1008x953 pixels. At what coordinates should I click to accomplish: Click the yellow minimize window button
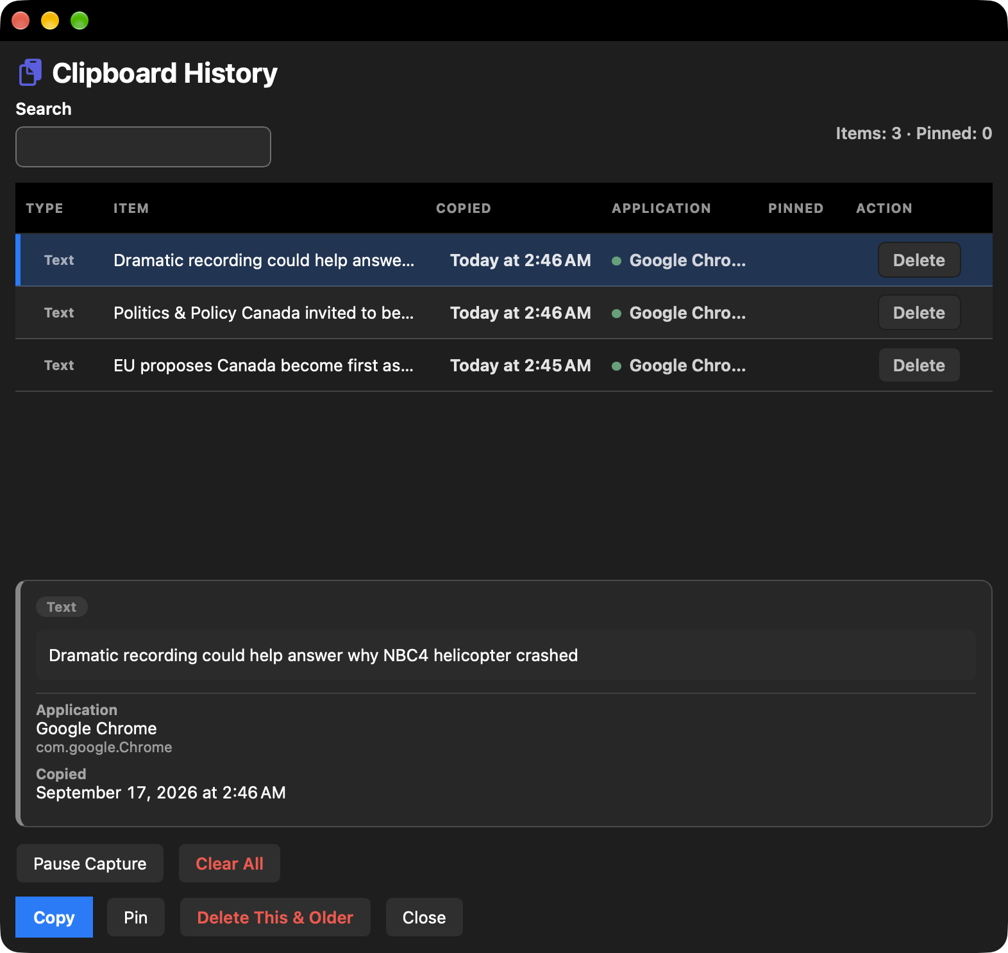pyautogui.click(x=50, y=21)
